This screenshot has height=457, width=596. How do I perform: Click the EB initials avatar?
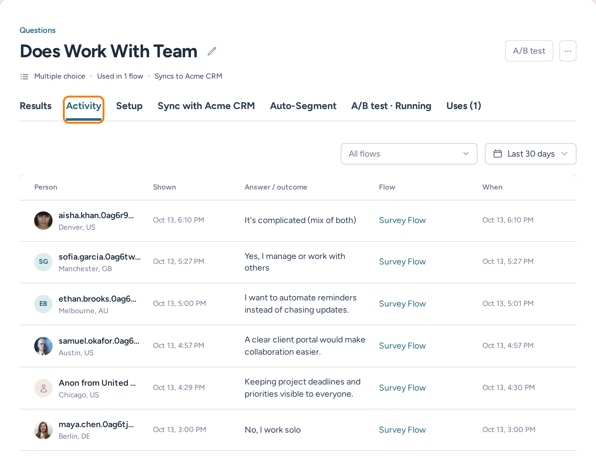coord(43,304)
